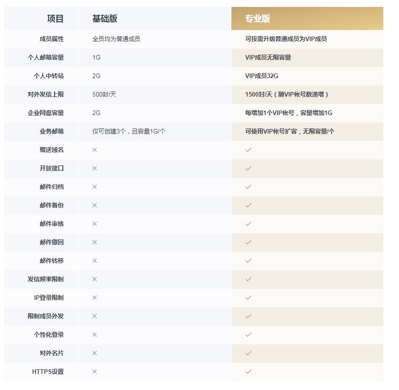Image resolution: width=399 pixels, height=390 pixels.
Task: Click the 业务邮箱 row label
Action: (52, 131)
